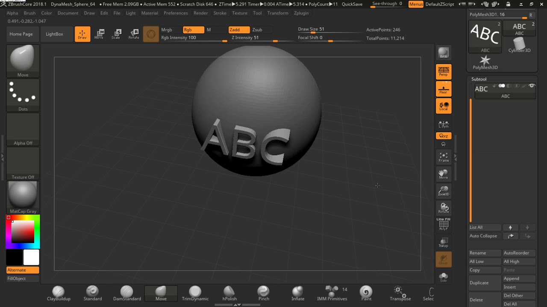Select the PolyMesh3D star tool

click(485, 62)
